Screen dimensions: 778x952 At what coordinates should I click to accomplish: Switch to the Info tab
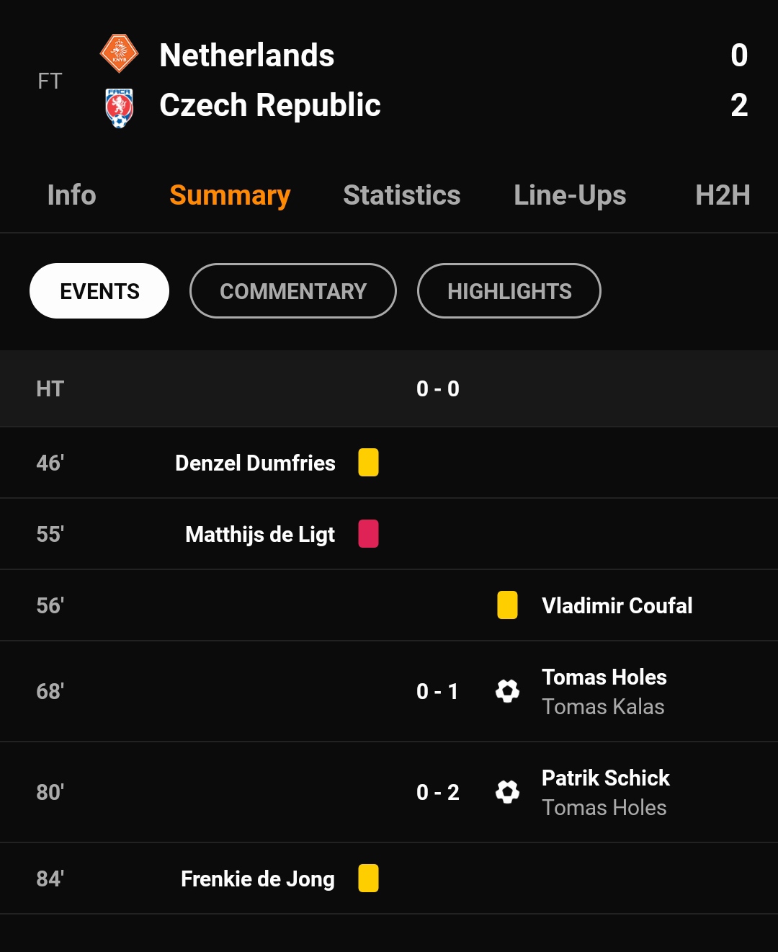click(71, 195)
